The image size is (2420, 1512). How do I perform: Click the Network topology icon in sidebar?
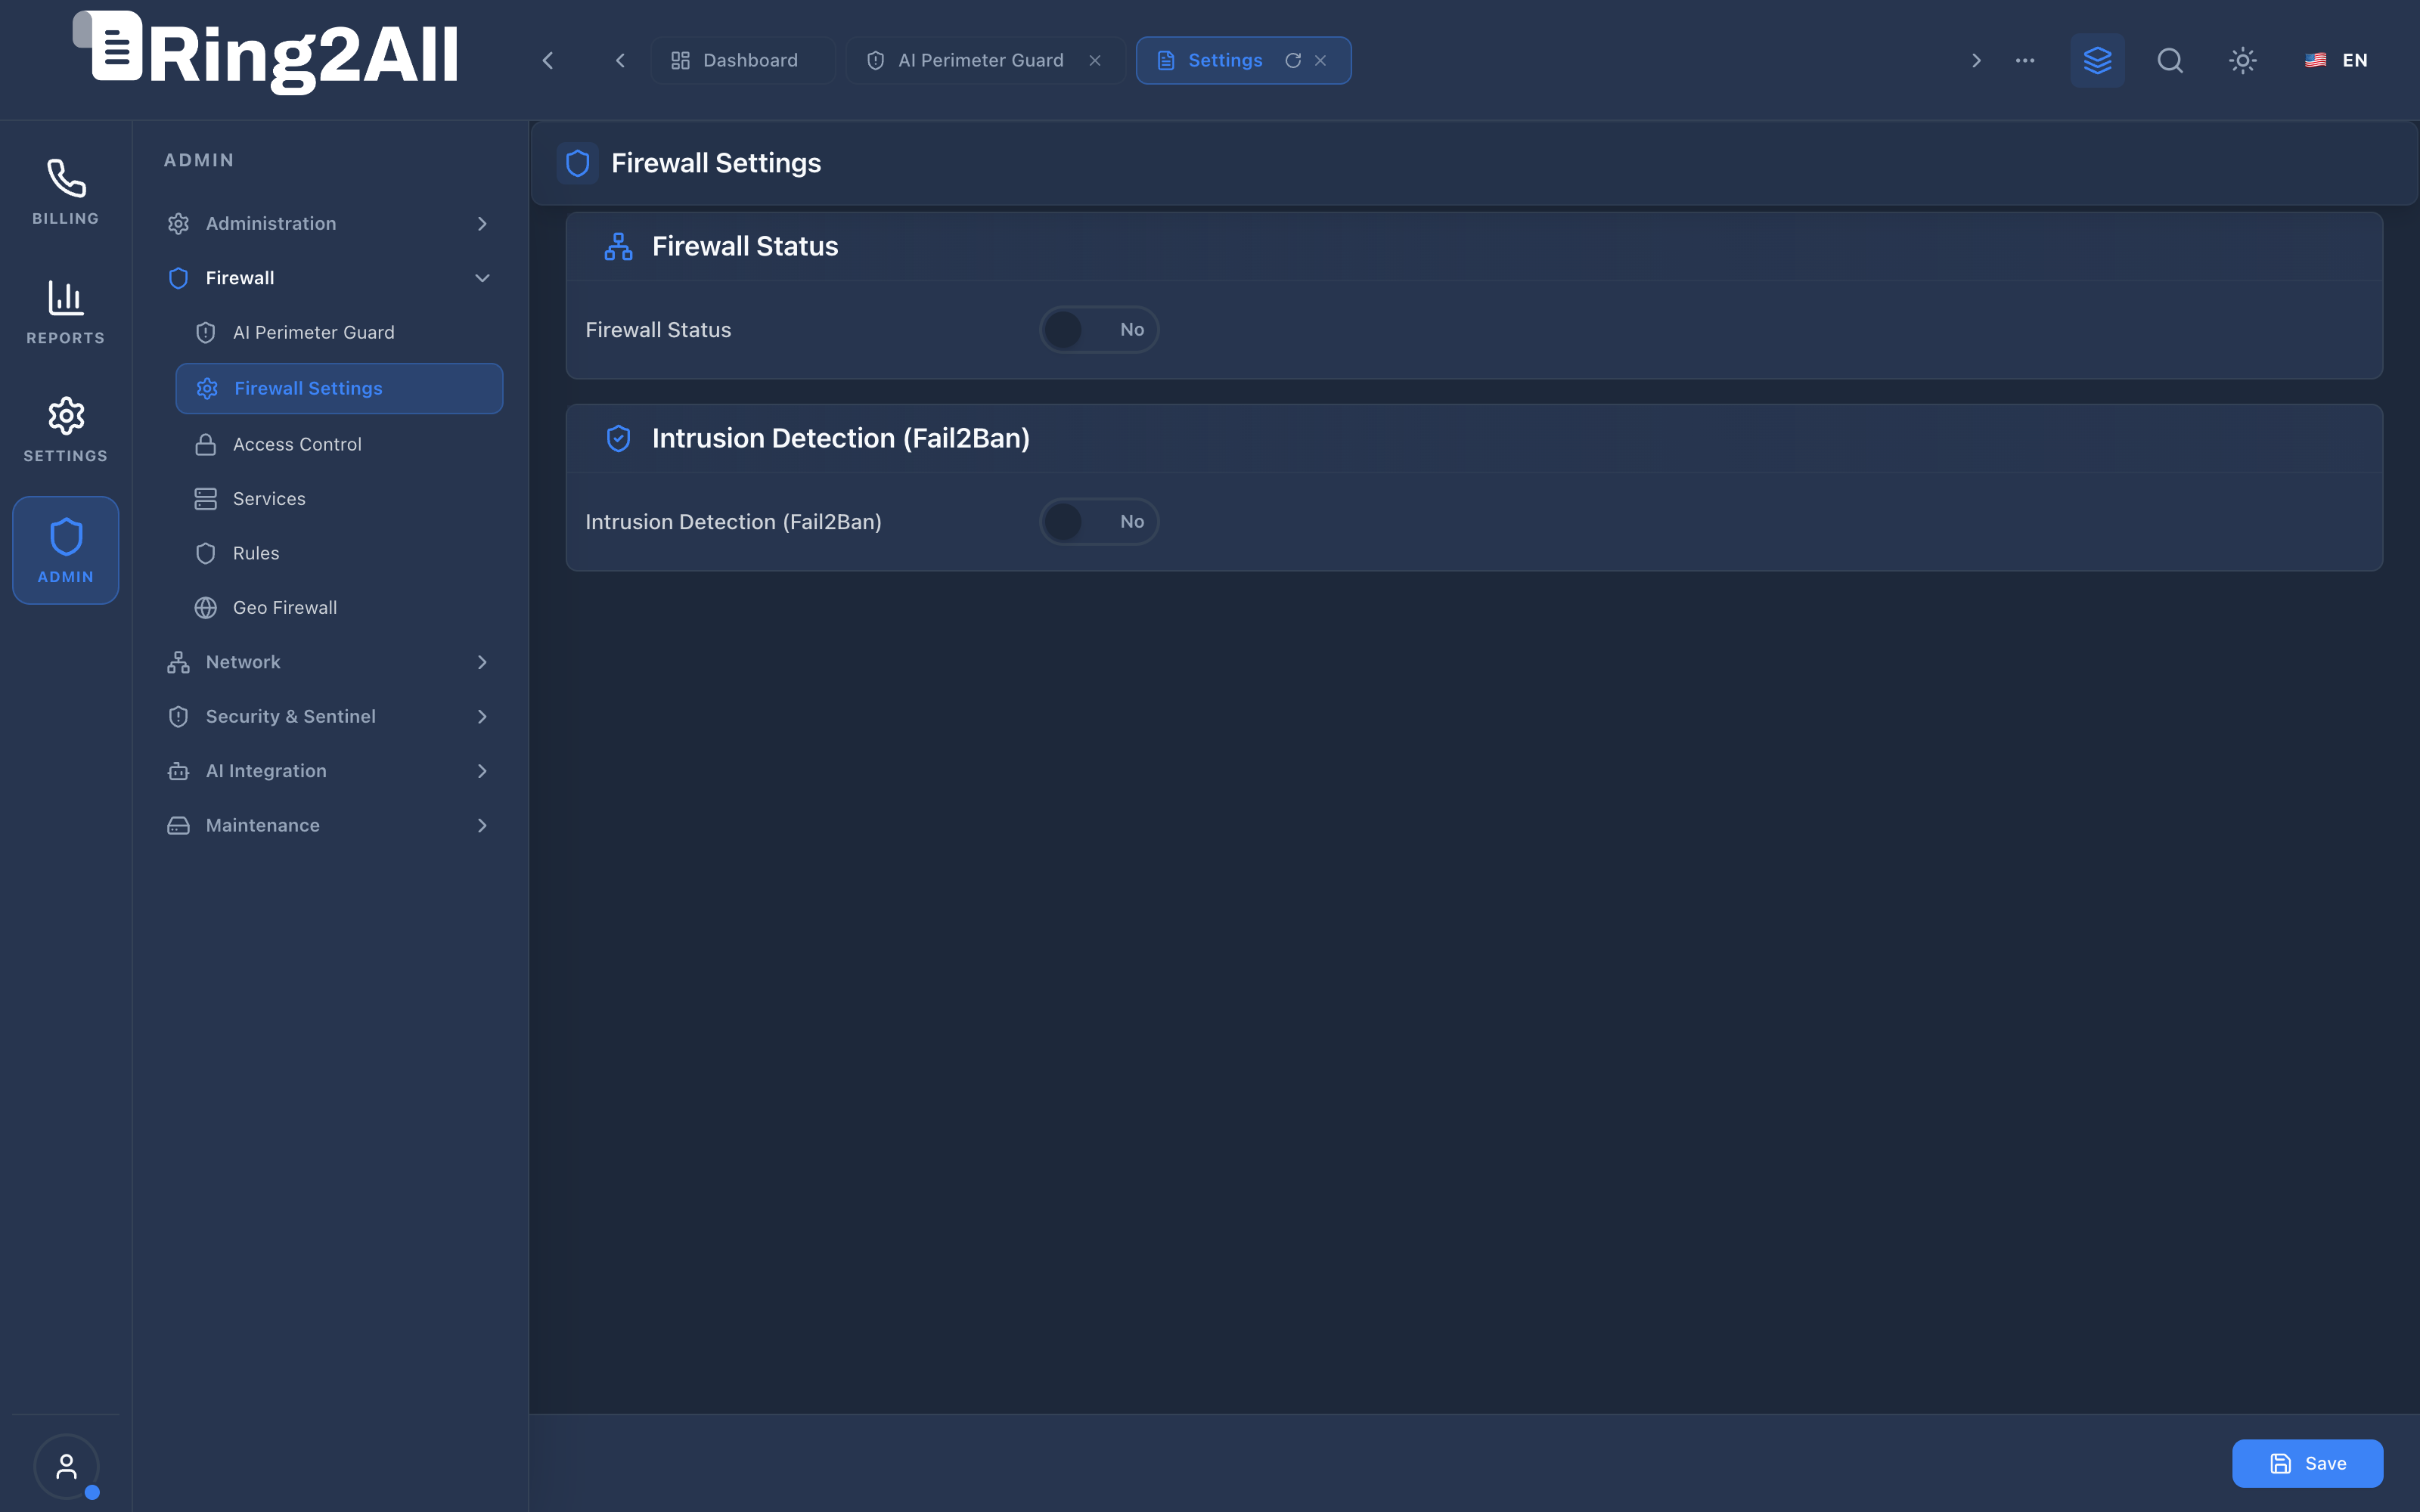pos(178,662)
